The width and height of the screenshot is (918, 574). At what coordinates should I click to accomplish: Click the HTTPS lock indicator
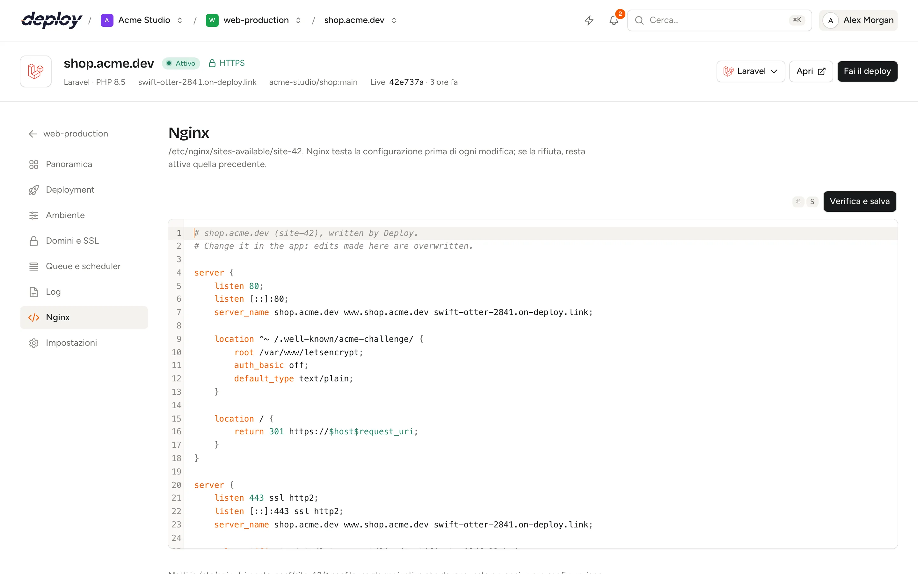tap(227, 63)
